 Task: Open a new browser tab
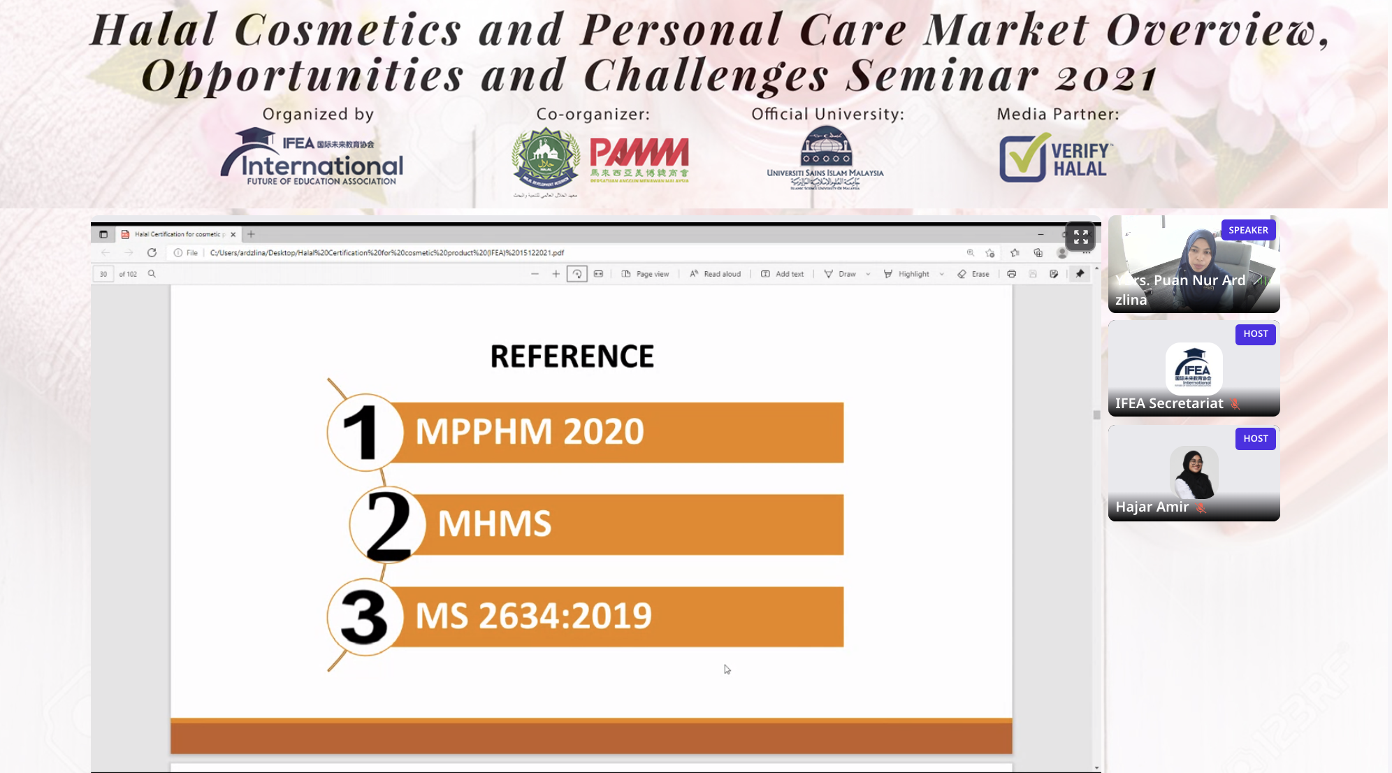tap(251, 234)
